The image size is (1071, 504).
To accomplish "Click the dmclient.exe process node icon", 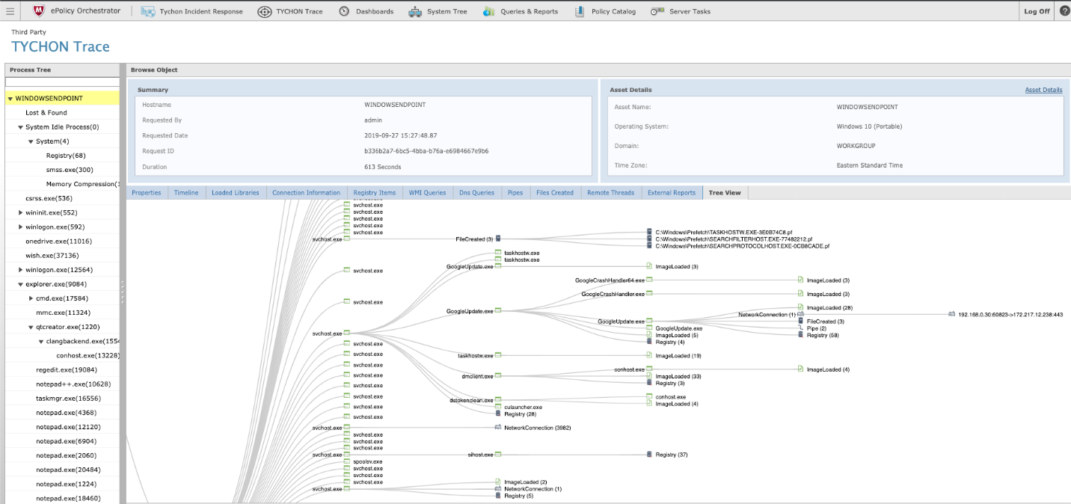I will (498, 376).
